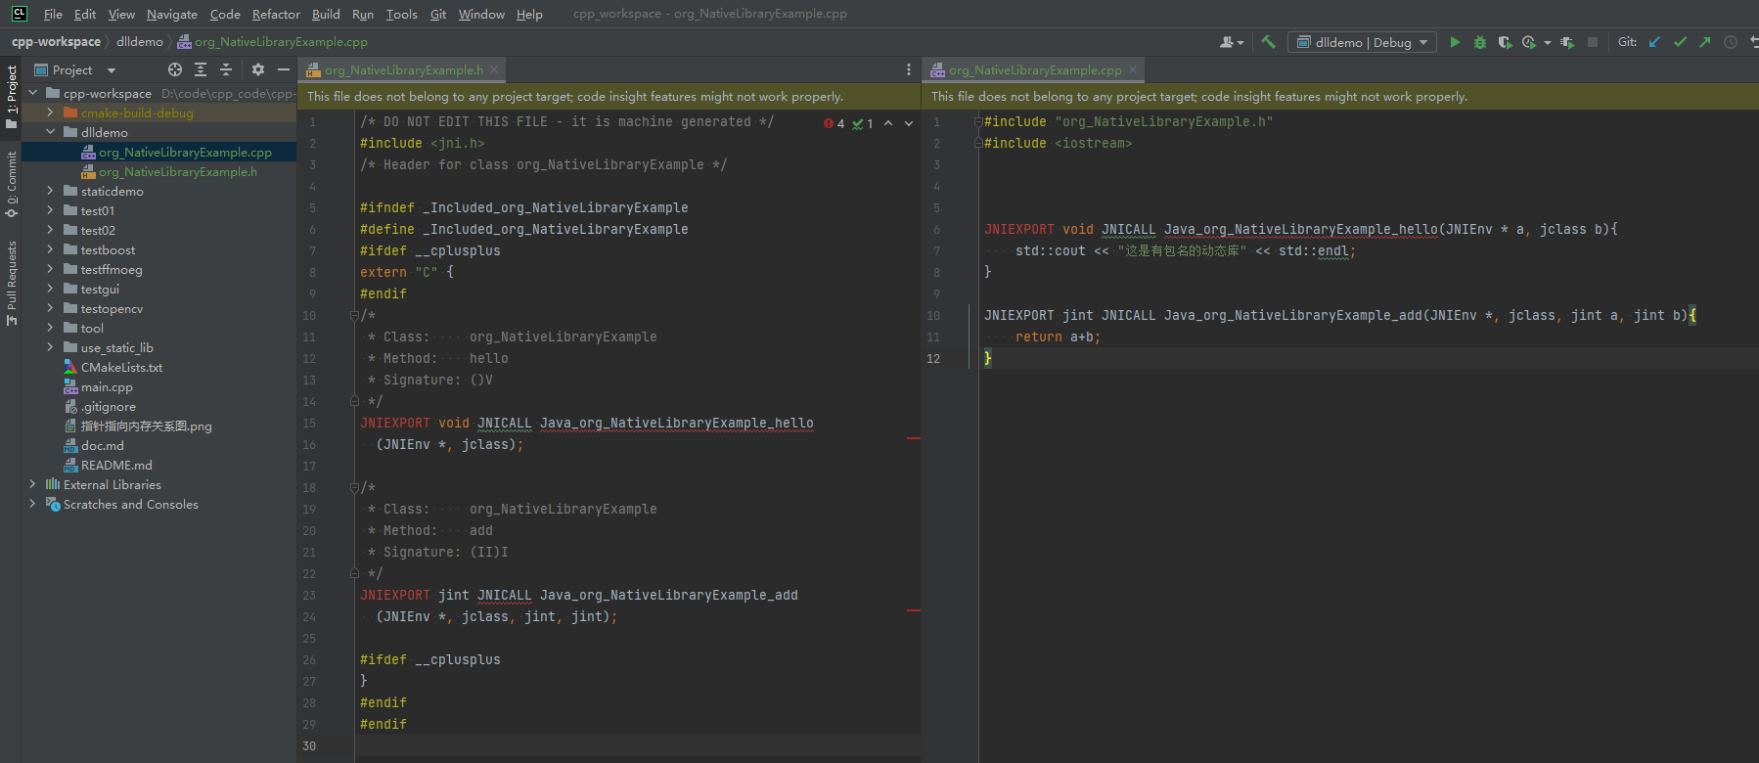This screenshot has height=763, width=1759.
Task: Hide the Project panel minus icon
Action: coord(284,69)
